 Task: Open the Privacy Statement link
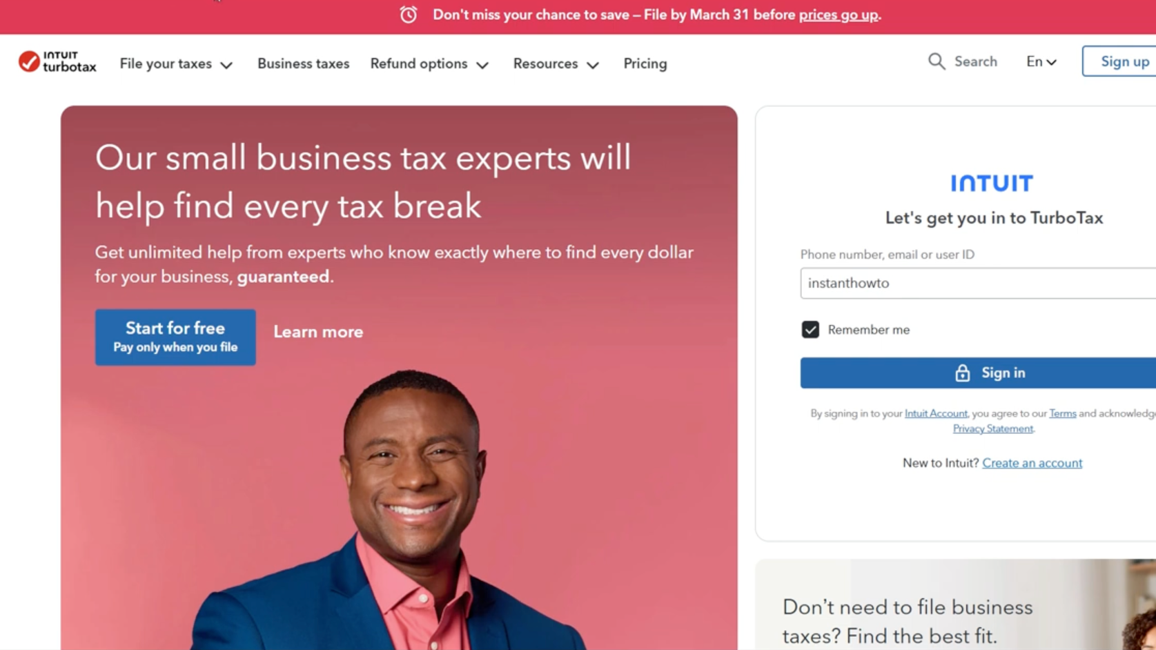coord(993,429)
